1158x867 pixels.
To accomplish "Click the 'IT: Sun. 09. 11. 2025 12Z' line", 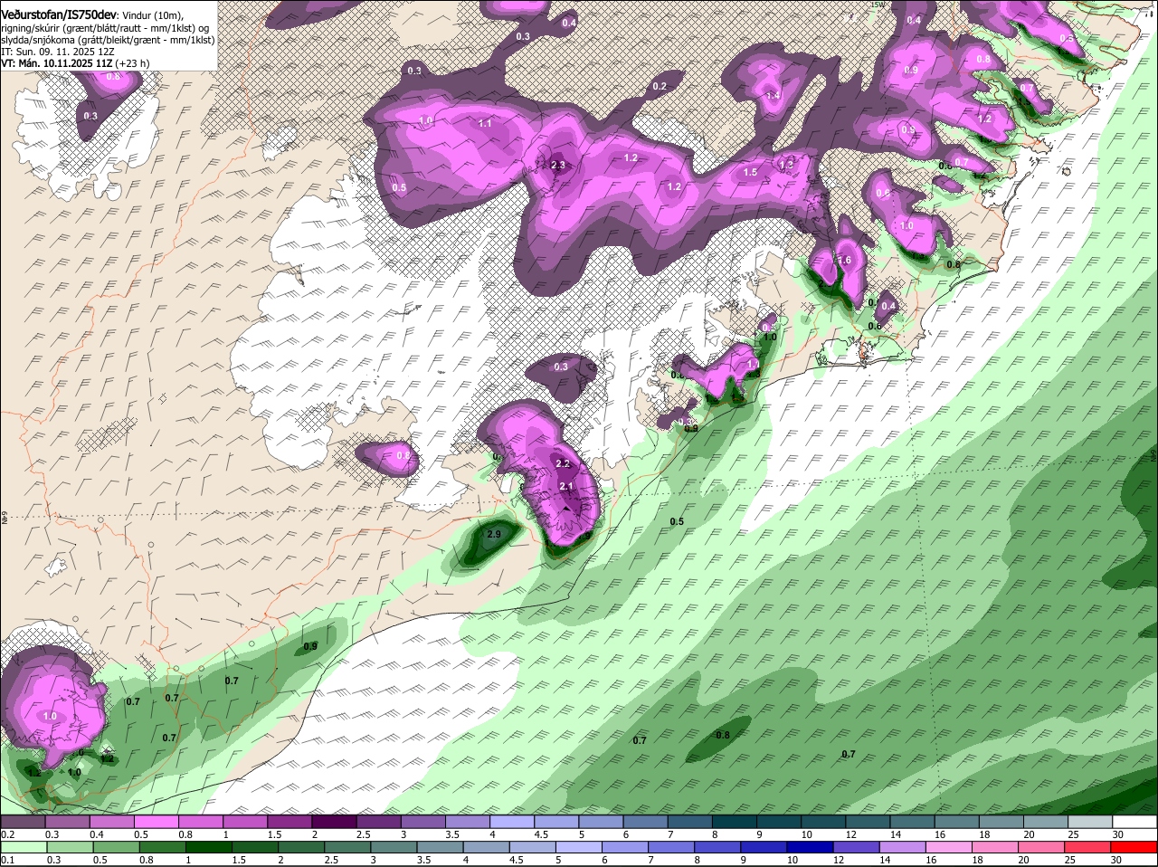I will (58, 52).
